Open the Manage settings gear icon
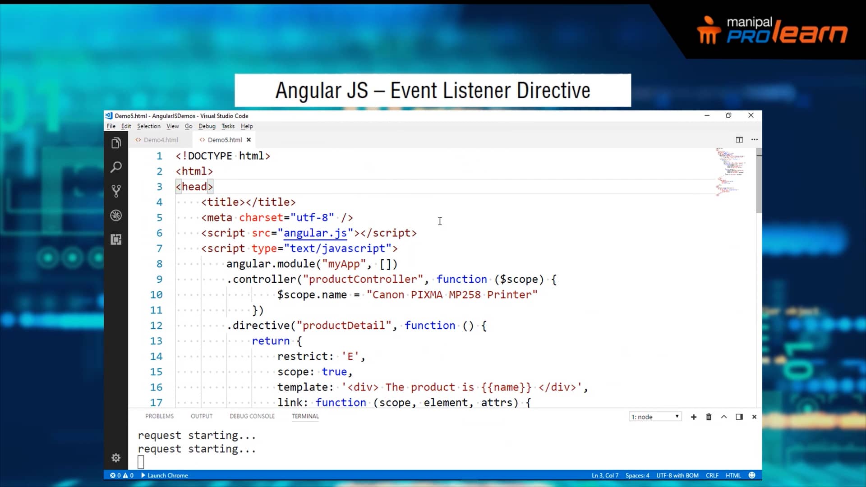This screenshot has height=487, width=866. point(116,457)
